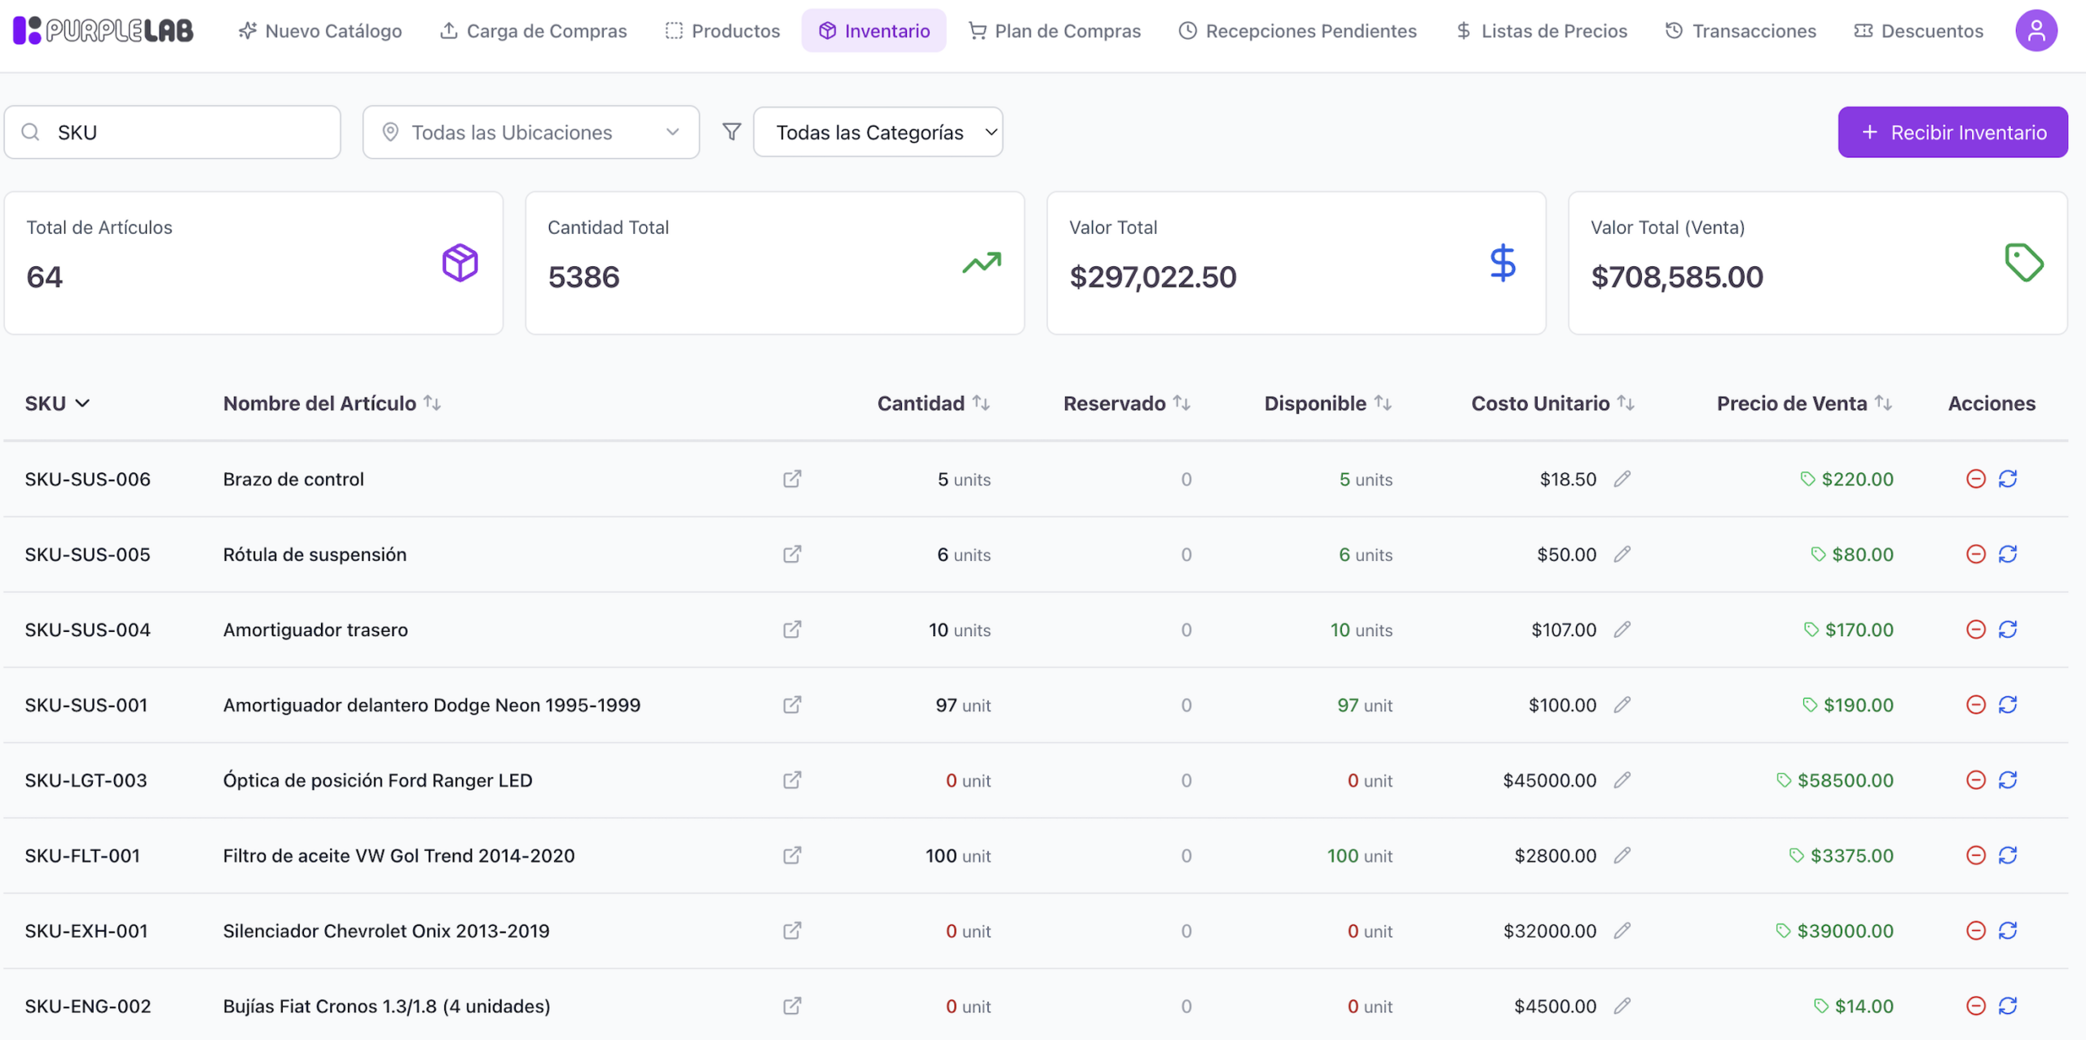Viewport: 2086px width, 1040px height.
Task: Edit unit cost pencil for SKU-LGT-003
Action: click(1622, 780)
